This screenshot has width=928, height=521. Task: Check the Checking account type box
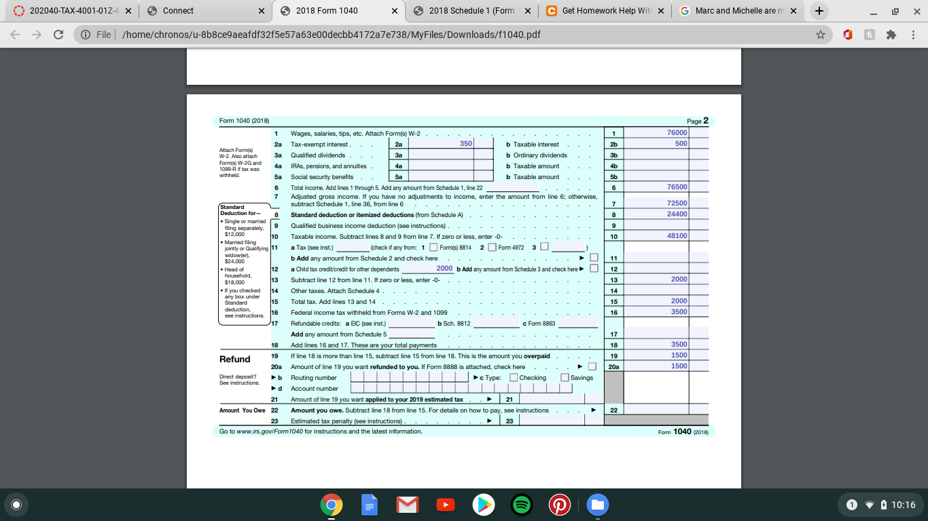514,377
